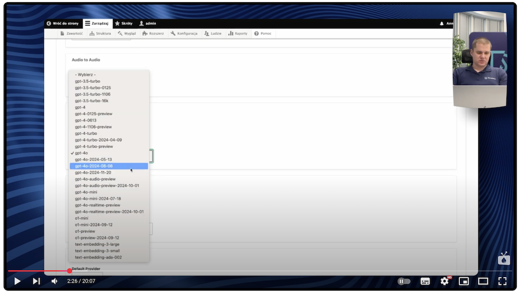Select gpt-4o-mini-2024-07-18 option
This screenshot has width=520, height=294.
109,199
